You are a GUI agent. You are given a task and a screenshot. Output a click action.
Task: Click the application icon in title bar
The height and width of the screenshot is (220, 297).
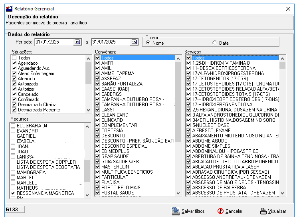8,8
